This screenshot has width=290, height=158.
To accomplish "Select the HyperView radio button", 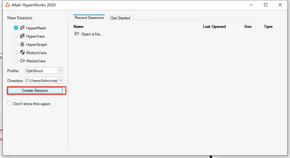I will 16,36.
